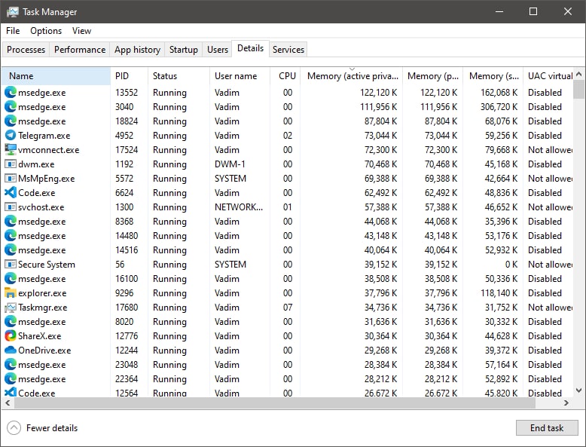
Task: Click the msedge.exe icon with PID 8020
Action: click(11, 322)
